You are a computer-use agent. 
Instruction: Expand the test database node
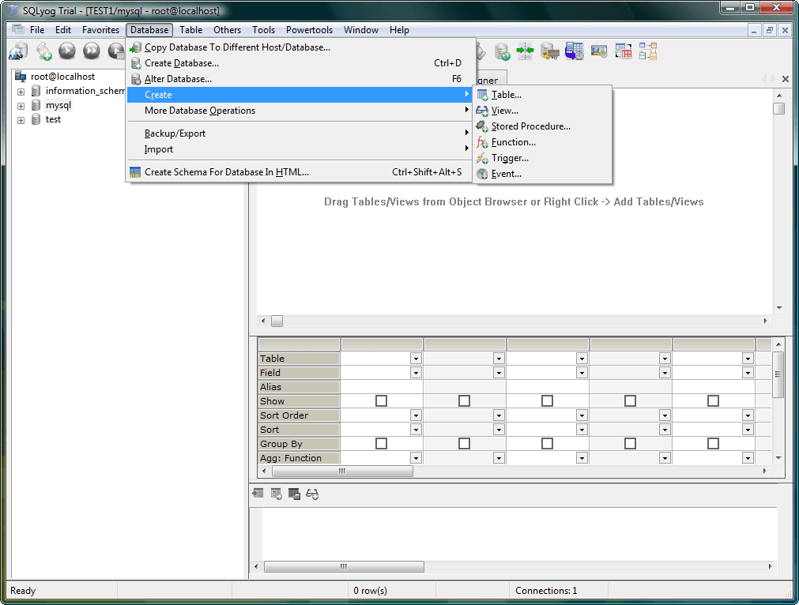point(21,121)
